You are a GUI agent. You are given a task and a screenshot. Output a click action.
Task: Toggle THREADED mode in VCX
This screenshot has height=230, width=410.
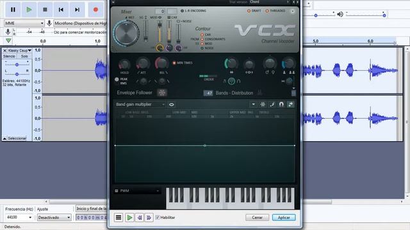pos(275,11)
